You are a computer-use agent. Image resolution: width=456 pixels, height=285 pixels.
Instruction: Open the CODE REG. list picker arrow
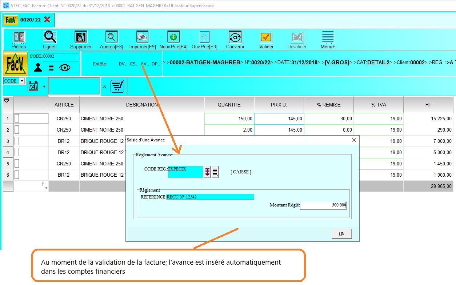pos(207,172)
